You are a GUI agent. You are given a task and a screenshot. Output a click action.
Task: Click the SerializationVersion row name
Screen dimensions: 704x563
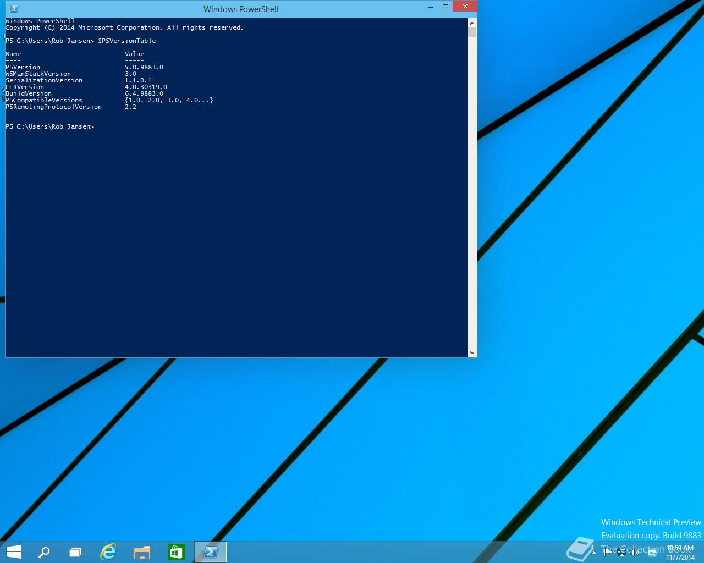(x=44, y=80)
